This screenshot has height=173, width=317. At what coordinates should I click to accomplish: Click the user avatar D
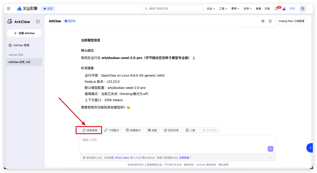click(302, 9)
